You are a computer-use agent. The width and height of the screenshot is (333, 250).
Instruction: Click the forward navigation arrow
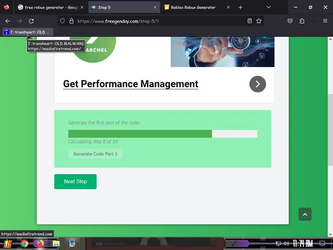click(x=20, y=21)
